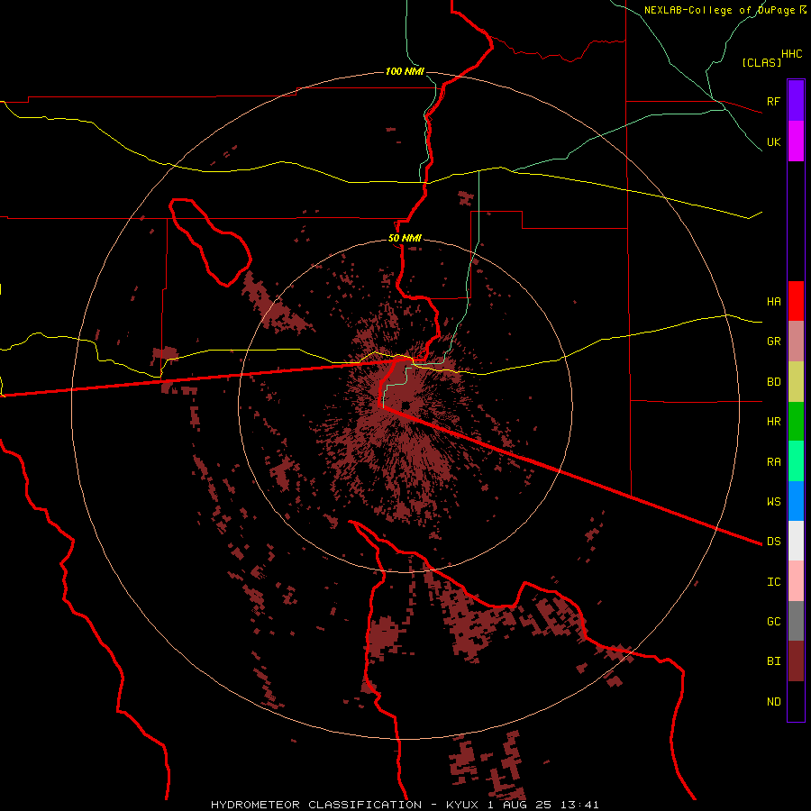
Task: Click the HR legend label
Action: [773, 422]
